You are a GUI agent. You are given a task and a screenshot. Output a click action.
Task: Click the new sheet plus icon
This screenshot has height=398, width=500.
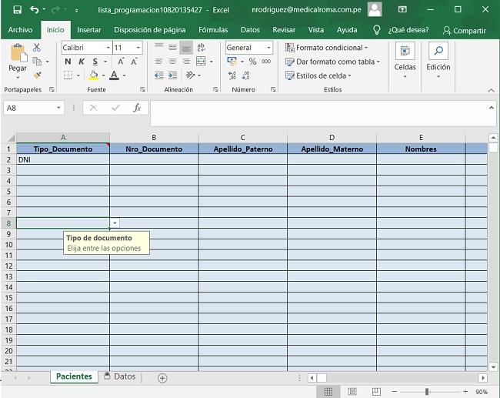(x=162, y=378)
